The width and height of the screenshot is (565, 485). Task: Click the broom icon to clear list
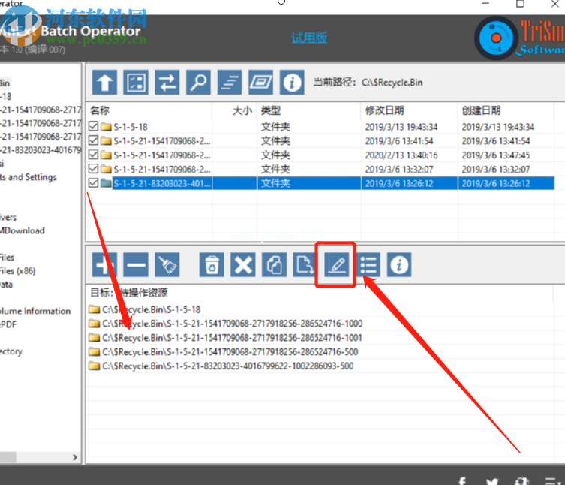pos(167,264)
